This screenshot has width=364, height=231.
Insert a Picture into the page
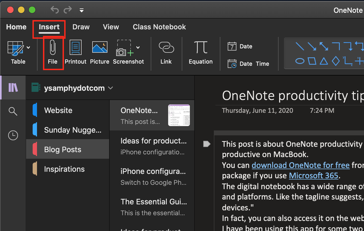[x=100, y=53]
